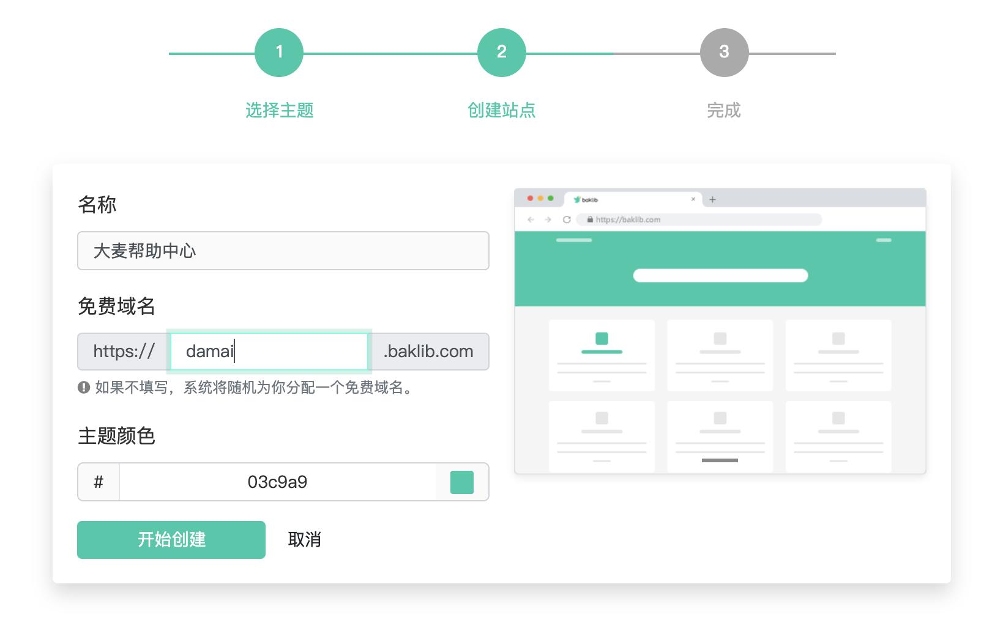The image size is (984, 631).
Task: Click the 名称 input containing 大麦帮助中心
Action: [283, 251]
